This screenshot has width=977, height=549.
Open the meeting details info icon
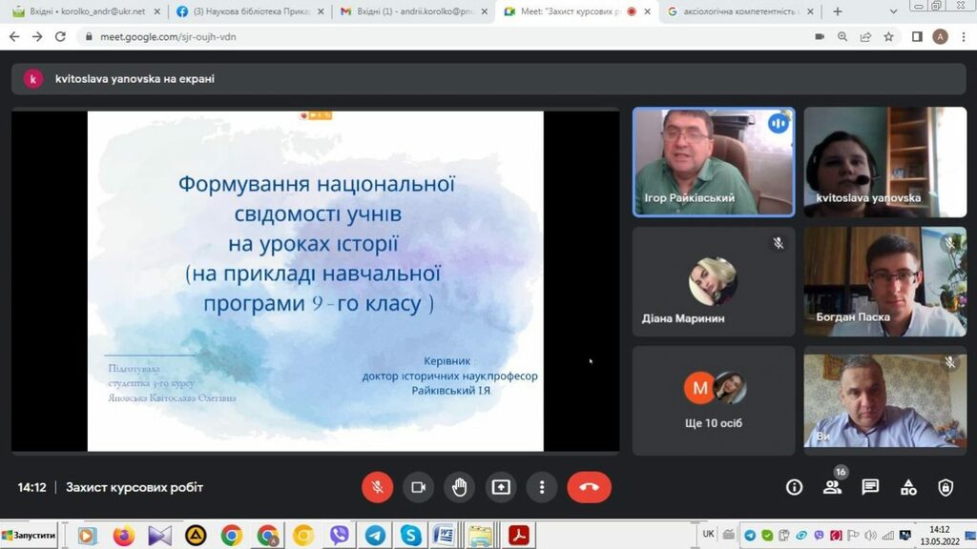pyautogui.click(x=794, y=487)
